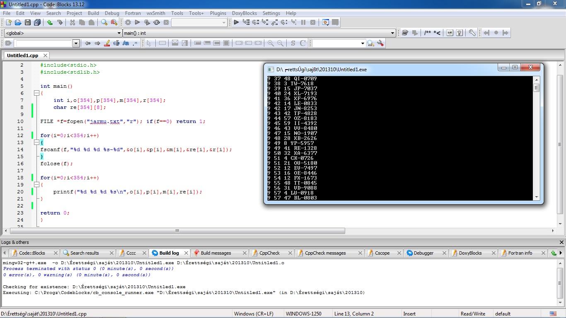Collapse code fold at line 13
Screen dimensions: 566x318
36,142
